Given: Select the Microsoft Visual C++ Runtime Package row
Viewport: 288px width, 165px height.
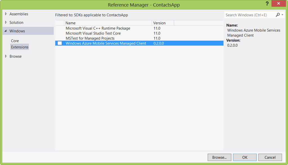Looking at the screenshot, I should [139, 28].
